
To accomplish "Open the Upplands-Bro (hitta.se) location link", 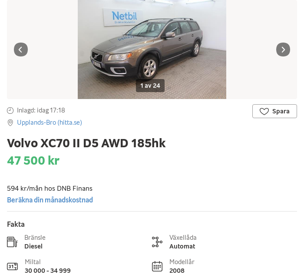I will click(50, 122).
